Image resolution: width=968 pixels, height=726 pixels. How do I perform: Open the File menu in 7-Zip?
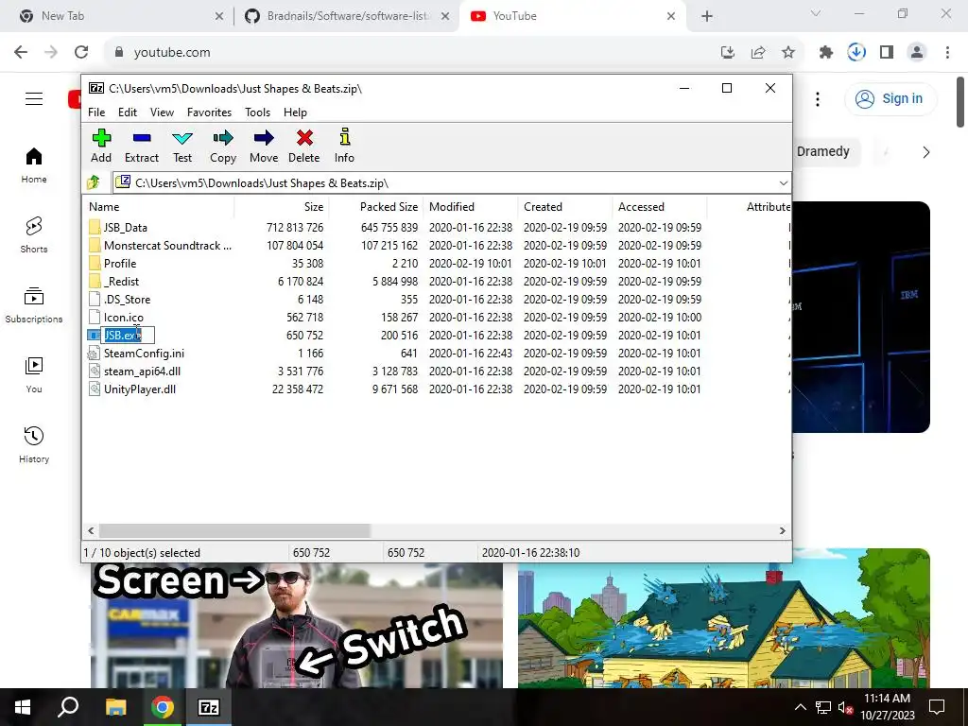pyautogui.click(x=96, y=112)
